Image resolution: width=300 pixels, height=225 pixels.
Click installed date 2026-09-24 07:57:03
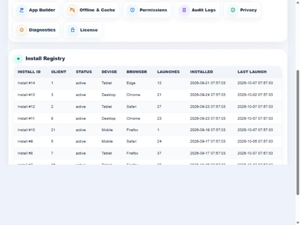(x=208, y=95)
